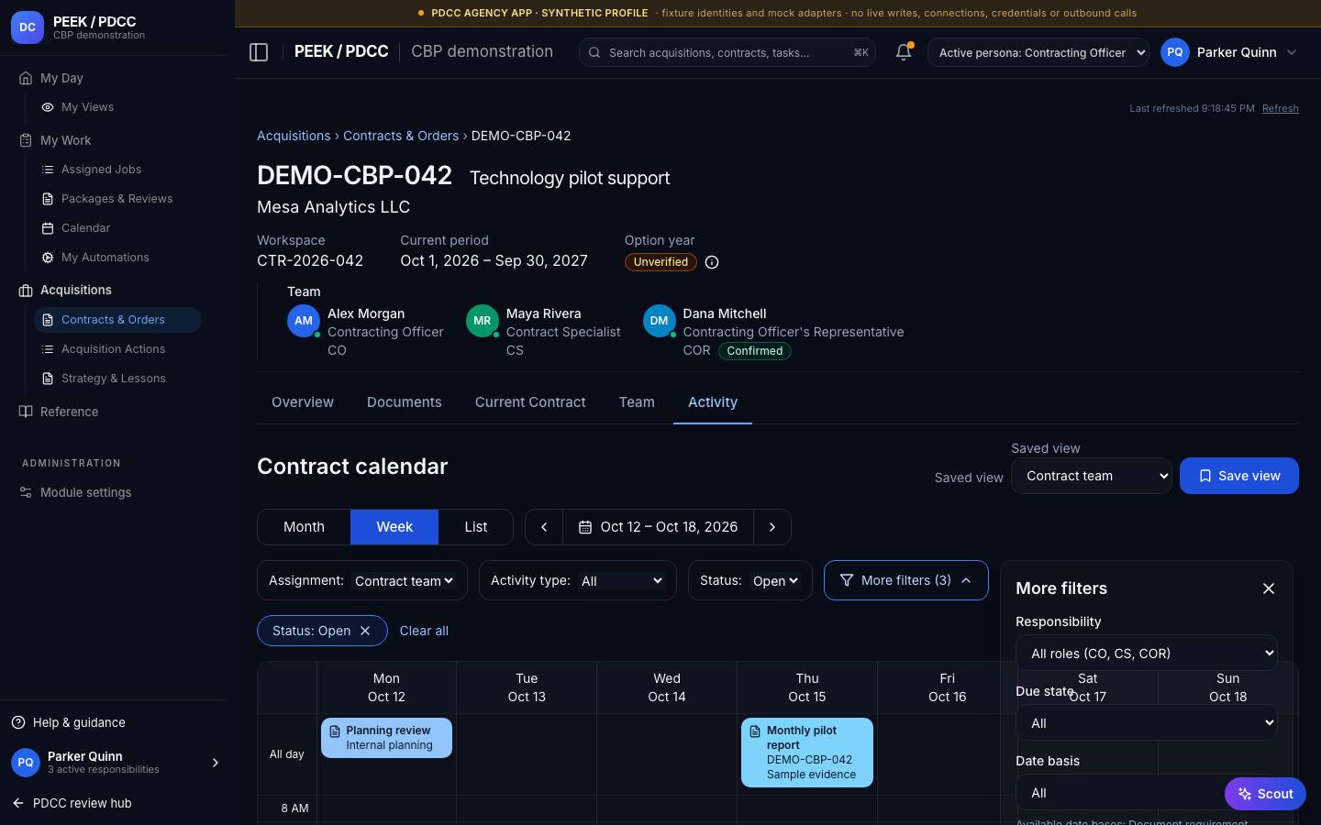Open the notifications bell

coord(904,52)
